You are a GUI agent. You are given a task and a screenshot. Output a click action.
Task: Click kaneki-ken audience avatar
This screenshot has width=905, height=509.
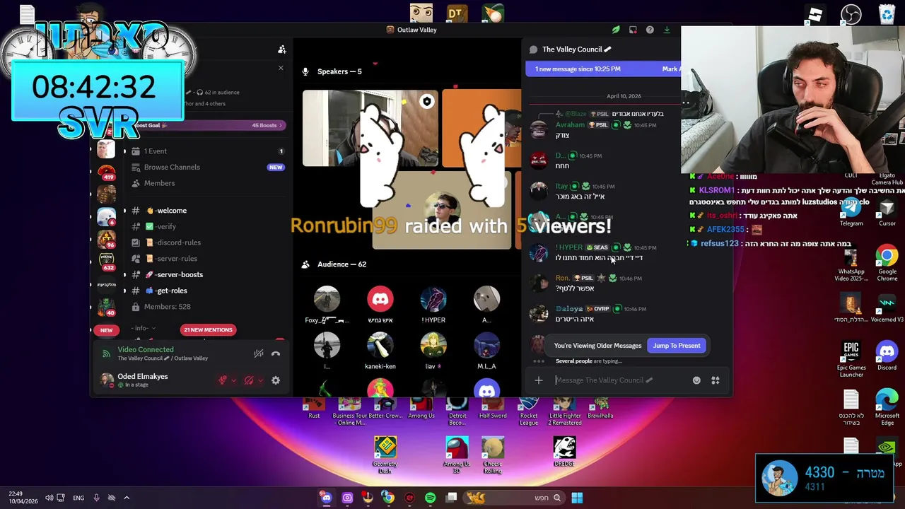380,346
